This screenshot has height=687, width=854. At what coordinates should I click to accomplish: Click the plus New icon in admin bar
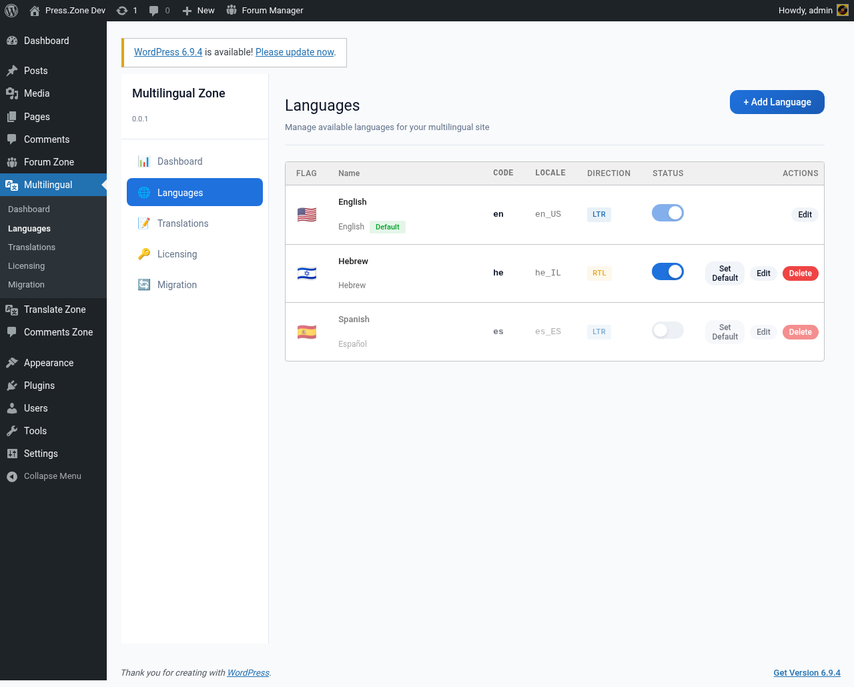point(187,11)
